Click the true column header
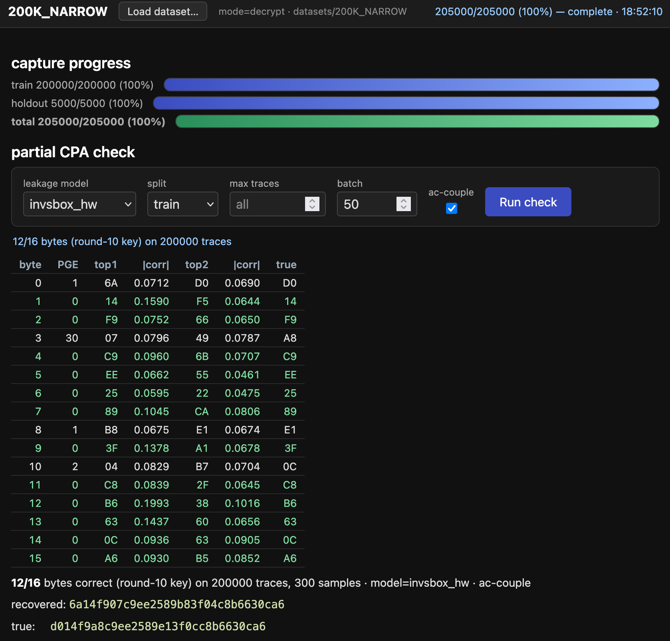Screen dimensions: 670x641 [x=286, y=265]
